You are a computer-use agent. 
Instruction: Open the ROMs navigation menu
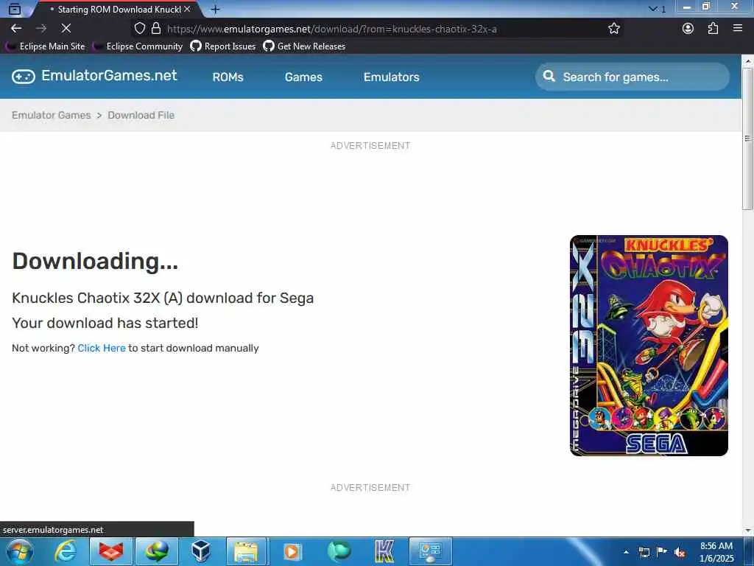tap(228, 77)
